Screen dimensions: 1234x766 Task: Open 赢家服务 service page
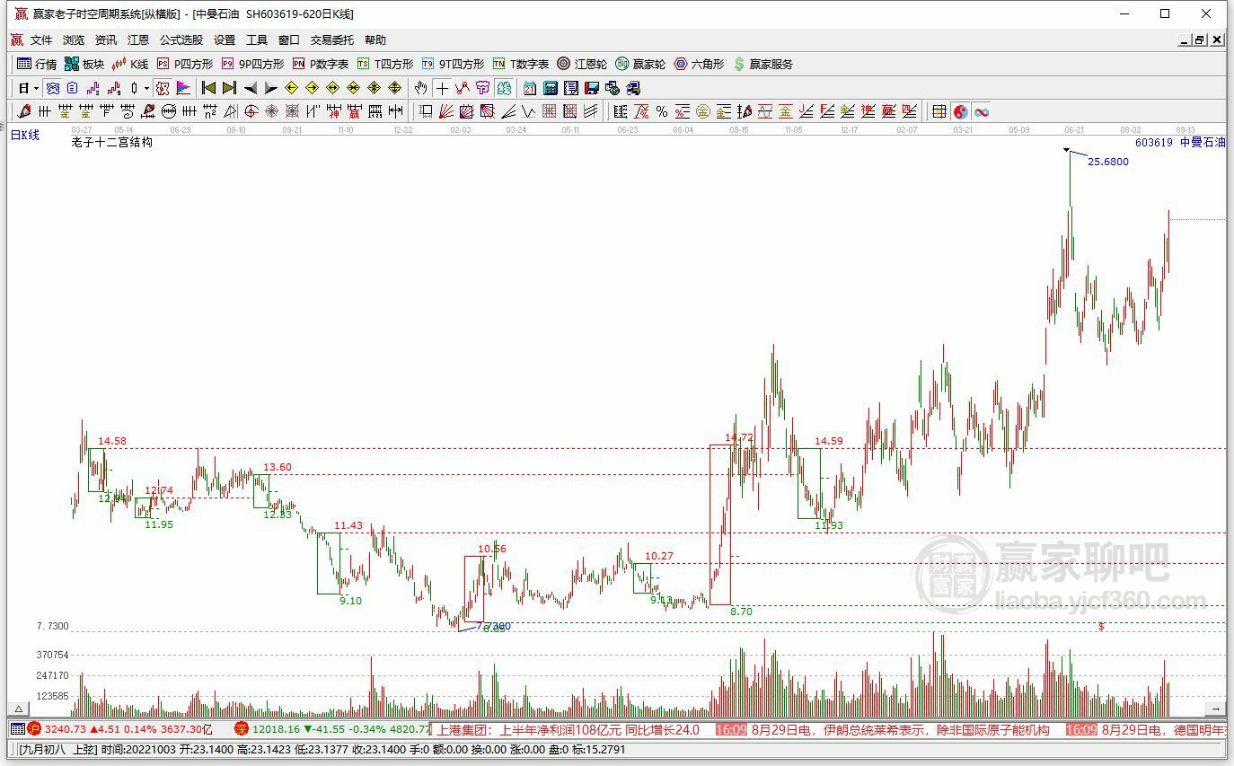tap(763, 64)
